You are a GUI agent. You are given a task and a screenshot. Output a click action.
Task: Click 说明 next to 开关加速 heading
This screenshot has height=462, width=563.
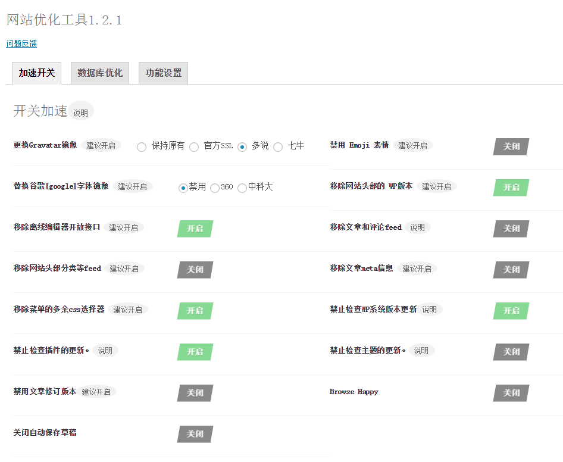(80, 111)
